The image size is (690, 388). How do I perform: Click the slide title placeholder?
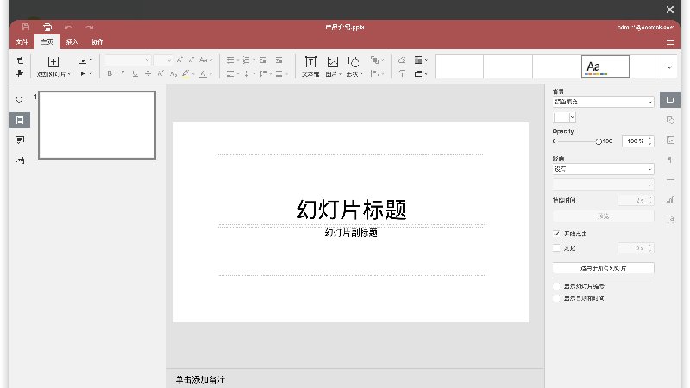coord(351,210)
